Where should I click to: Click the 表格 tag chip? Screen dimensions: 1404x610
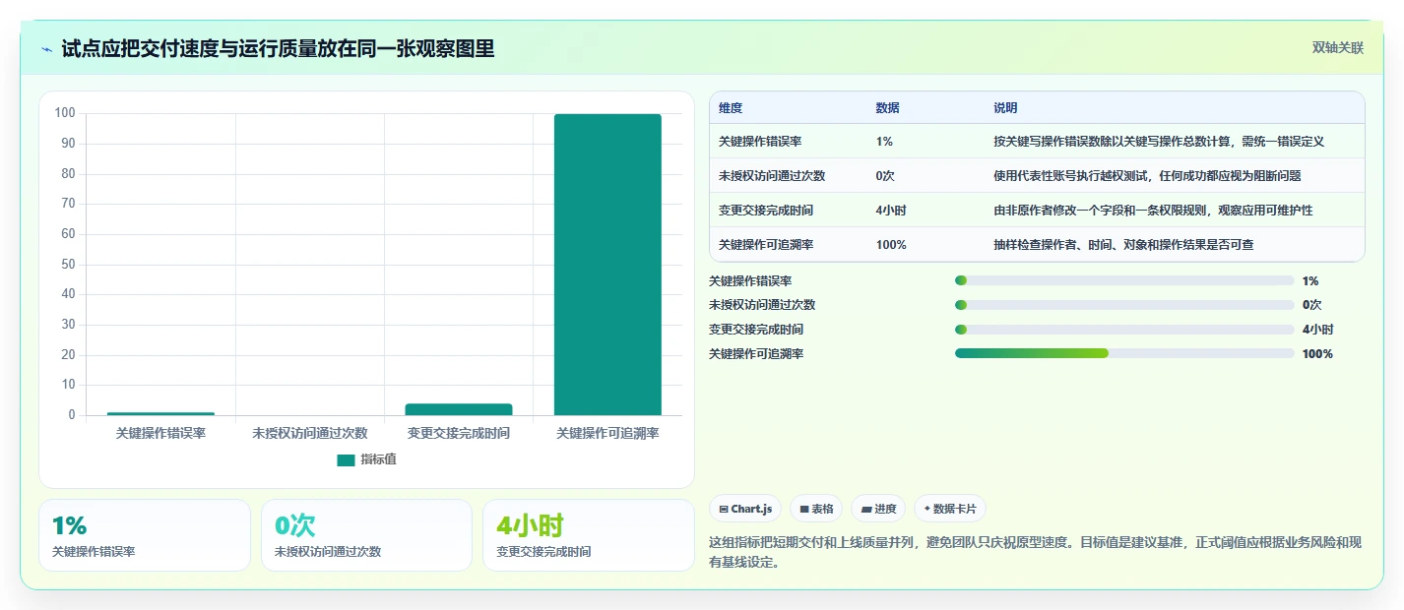pyautogui.click(x=816, y=509)
